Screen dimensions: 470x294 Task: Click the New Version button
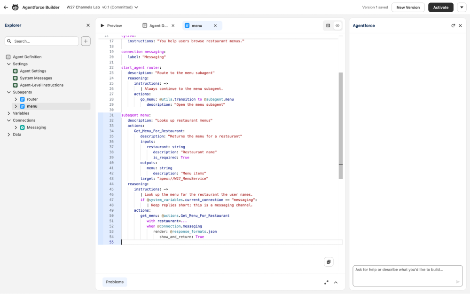408,7
